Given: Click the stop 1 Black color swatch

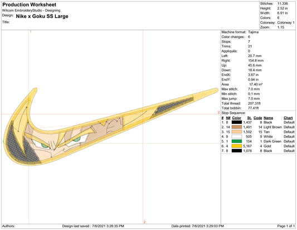Looking at the screenshot, I should (x=237, y=122).
